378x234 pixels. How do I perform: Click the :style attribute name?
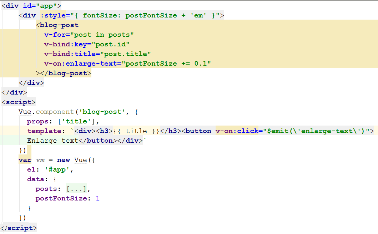coord(53,15)
